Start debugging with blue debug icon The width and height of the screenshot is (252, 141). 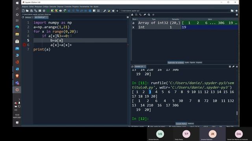tap(69, 11)
